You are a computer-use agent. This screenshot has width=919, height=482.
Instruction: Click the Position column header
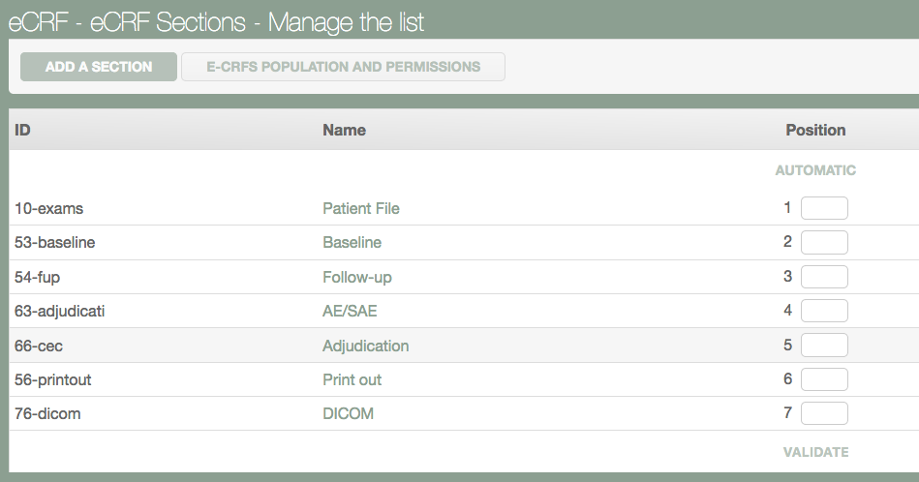point(815,130)
